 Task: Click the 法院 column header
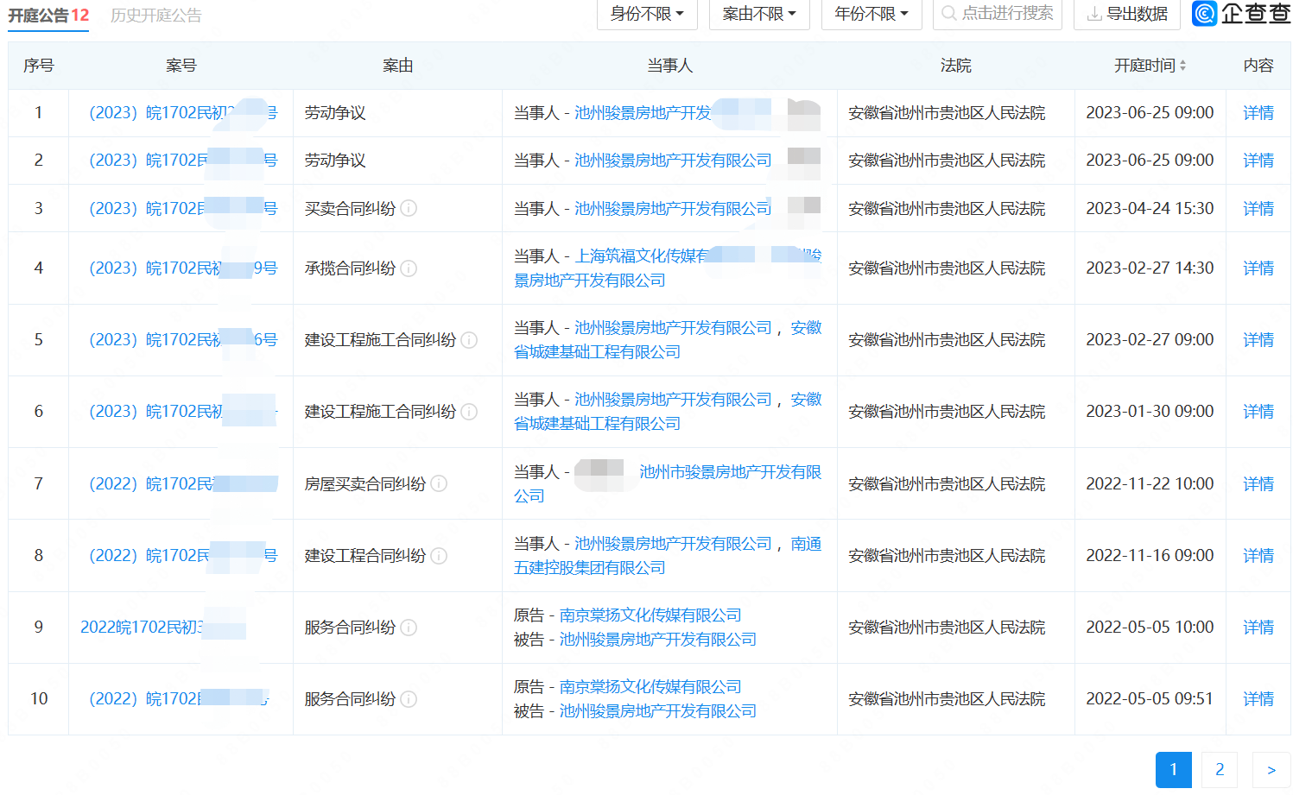click(956, 66)
